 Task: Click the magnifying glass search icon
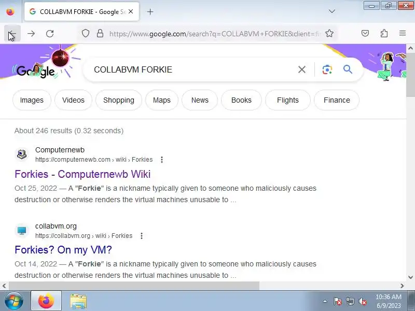[348, 69]
